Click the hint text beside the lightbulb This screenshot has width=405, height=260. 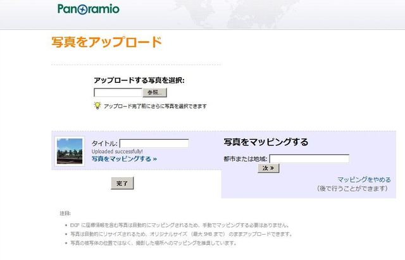[155, 106]
